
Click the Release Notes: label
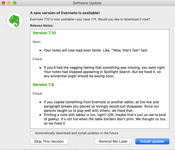coord(42,25)
